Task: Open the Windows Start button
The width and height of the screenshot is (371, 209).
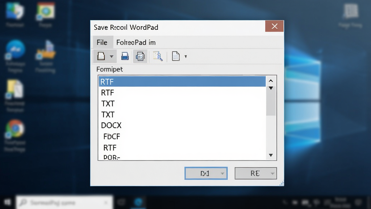Action: tap(7, 202)
